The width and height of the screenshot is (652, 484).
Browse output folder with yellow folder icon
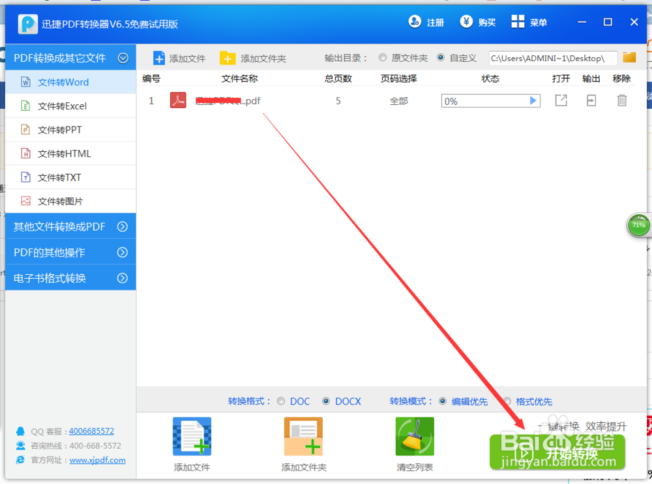point(629,57)
